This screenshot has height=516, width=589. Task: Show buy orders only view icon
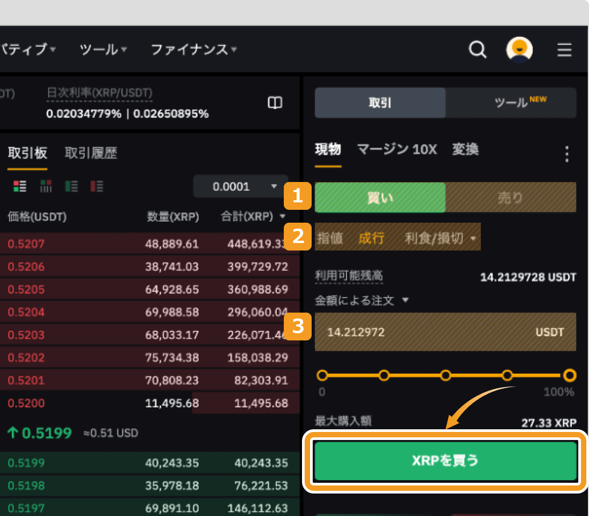71,186
